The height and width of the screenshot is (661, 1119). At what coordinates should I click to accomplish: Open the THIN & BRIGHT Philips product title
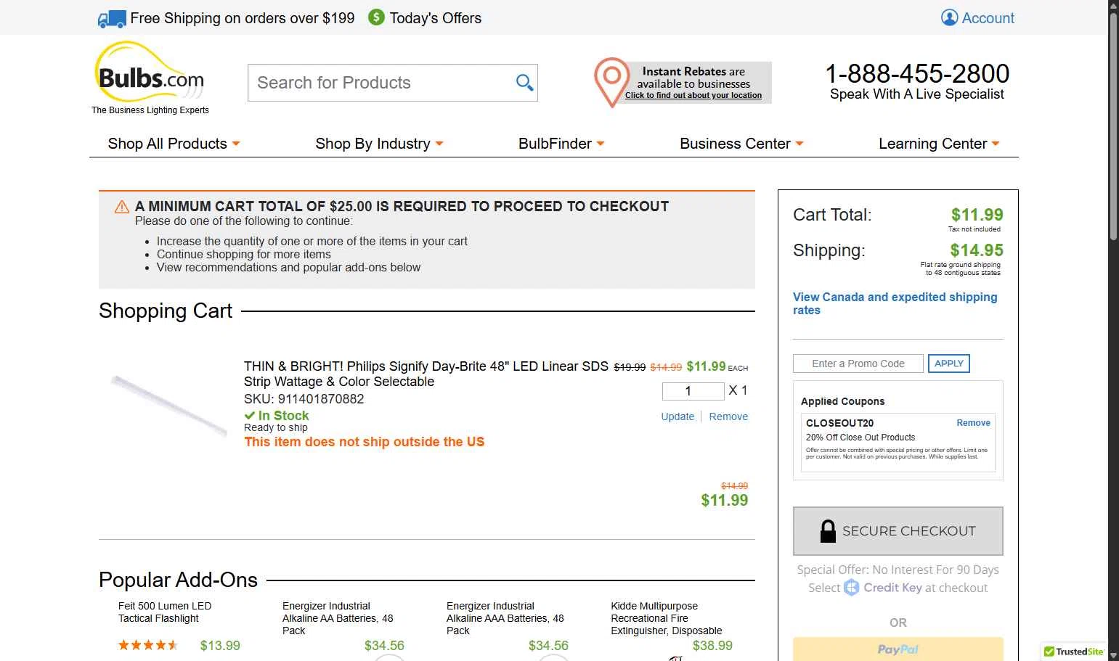click(426, 374)
